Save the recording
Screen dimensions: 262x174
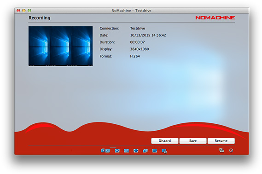(193, 141)
